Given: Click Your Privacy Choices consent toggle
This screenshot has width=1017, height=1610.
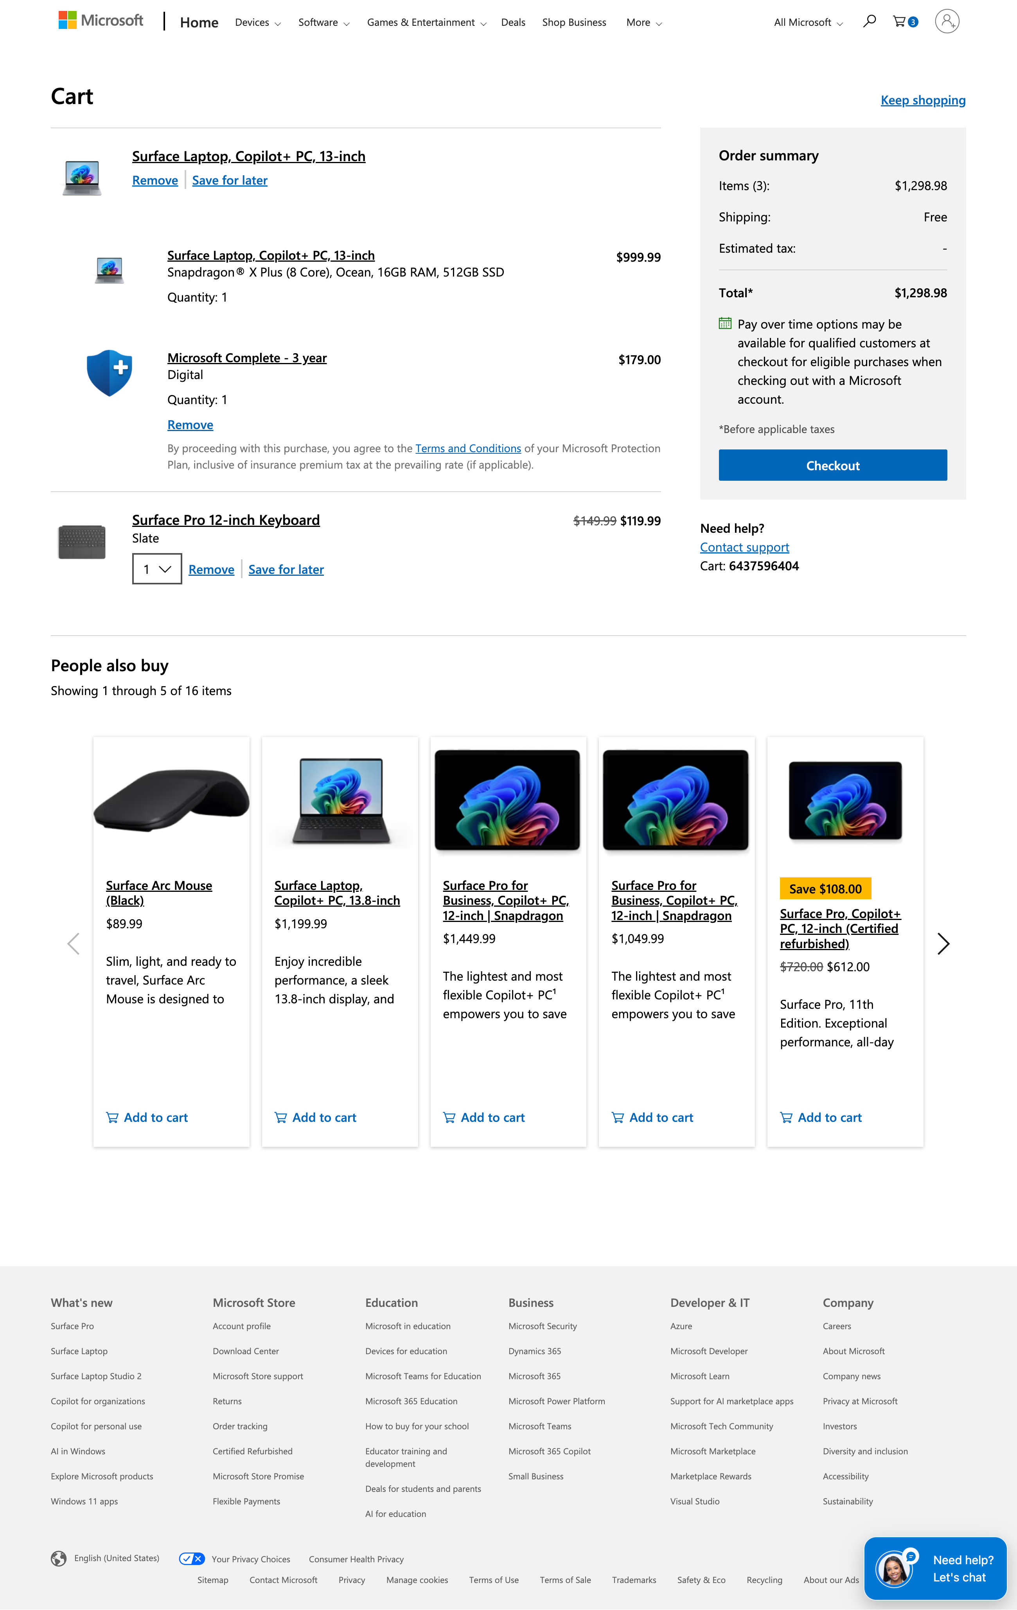Looking at the screenshot, I should [x=192, y=1558].
